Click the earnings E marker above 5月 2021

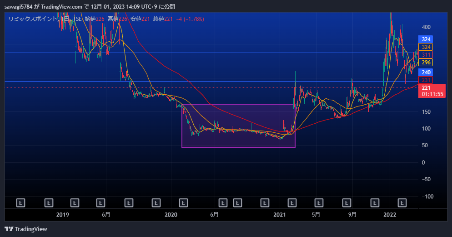coord(319,202)
